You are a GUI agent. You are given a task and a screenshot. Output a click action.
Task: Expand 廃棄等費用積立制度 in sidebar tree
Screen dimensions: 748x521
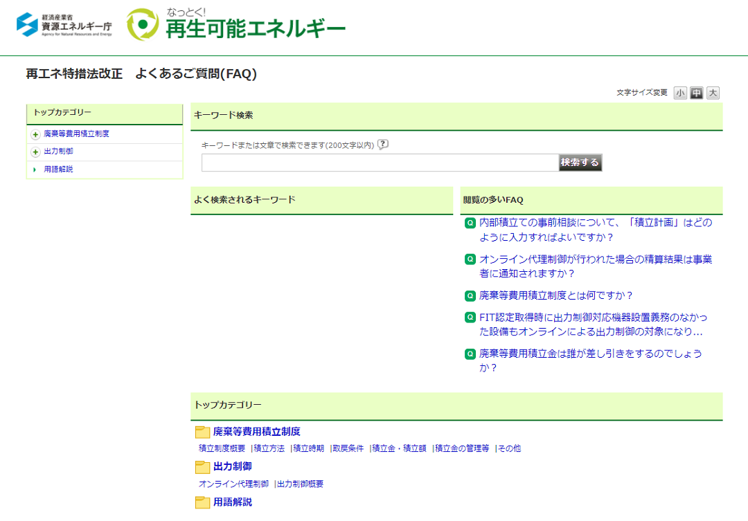click(35, 134)
